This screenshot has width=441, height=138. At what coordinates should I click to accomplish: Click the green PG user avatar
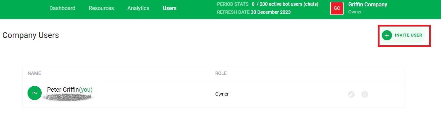pos(35,93)
